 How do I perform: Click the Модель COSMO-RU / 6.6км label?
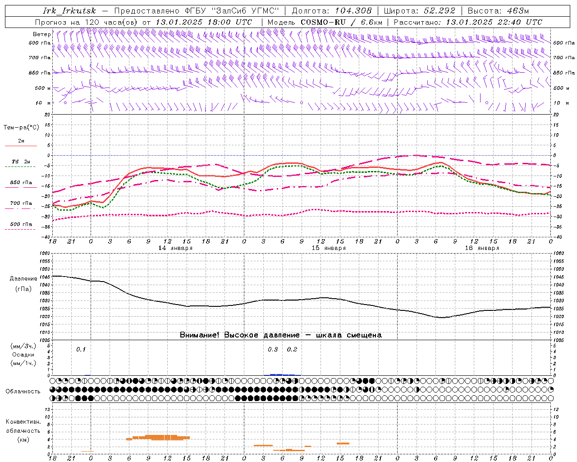(x=325, y=22)
